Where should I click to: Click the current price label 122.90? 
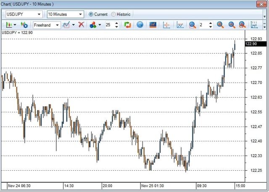pyautogui.click(x=256, y=44)
